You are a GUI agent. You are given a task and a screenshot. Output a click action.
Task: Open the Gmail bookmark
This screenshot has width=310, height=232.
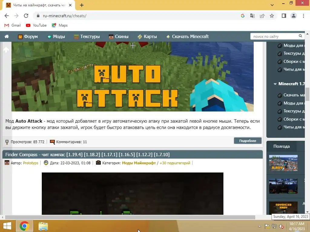(x=12, y=25)
